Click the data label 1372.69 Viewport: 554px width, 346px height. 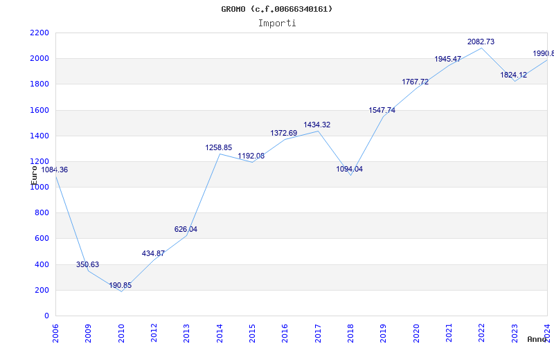click(x=284, y=133)
